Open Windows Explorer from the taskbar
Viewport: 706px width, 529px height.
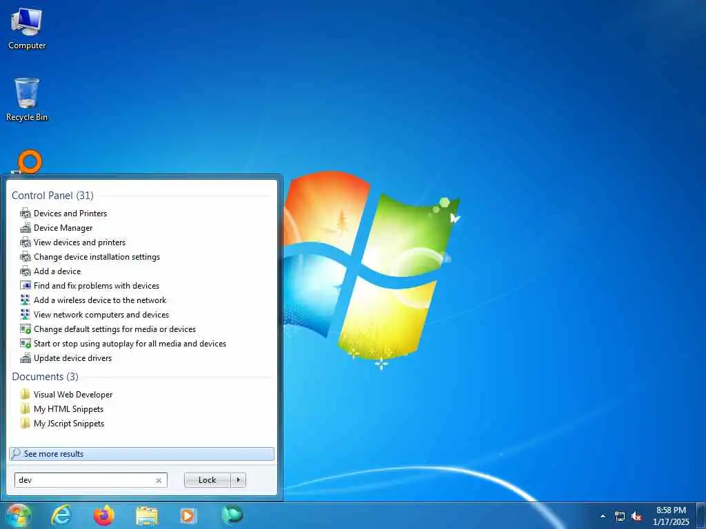[x=147, y=516]
